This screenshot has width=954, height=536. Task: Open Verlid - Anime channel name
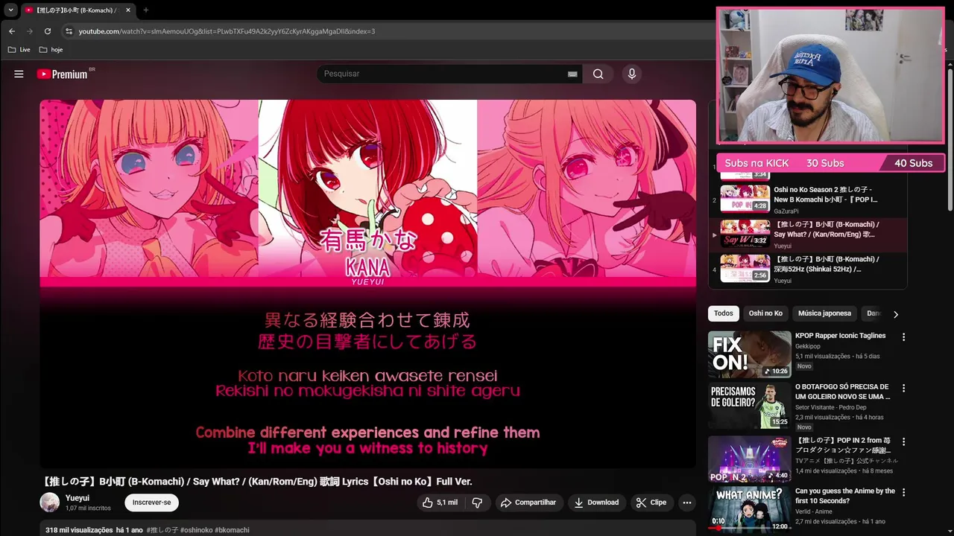814,511
